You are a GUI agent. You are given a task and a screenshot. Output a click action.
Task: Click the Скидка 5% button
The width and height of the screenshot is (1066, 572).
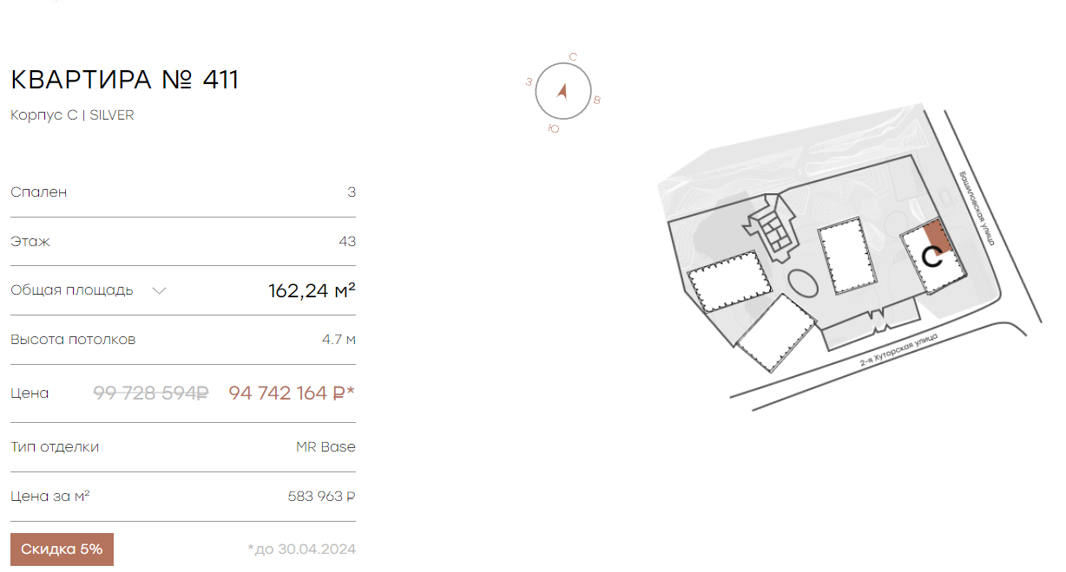pyautogui.click(x=62, y=549)
